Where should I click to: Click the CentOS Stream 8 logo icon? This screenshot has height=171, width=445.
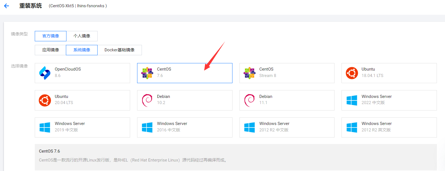point(250,73)
